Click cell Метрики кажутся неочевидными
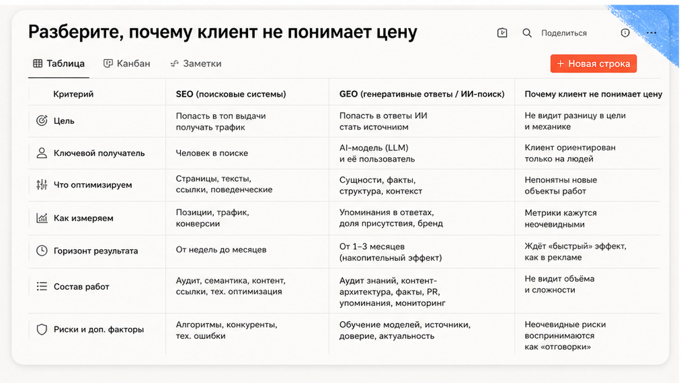681x383 pixels. 561,218
